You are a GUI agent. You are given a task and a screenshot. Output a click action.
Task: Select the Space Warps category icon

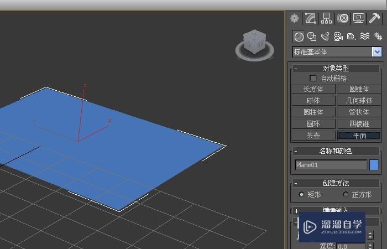tap(365, 37)
